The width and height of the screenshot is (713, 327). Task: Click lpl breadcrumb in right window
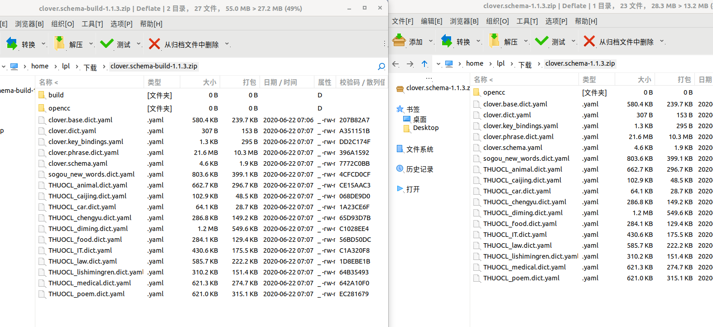click(x=501, y=63)
